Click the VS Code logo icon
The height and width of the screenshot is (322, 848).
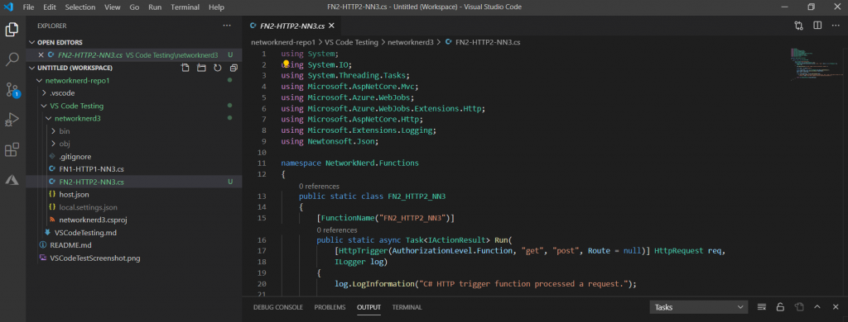pyautogui.click(x=8, y=7)
